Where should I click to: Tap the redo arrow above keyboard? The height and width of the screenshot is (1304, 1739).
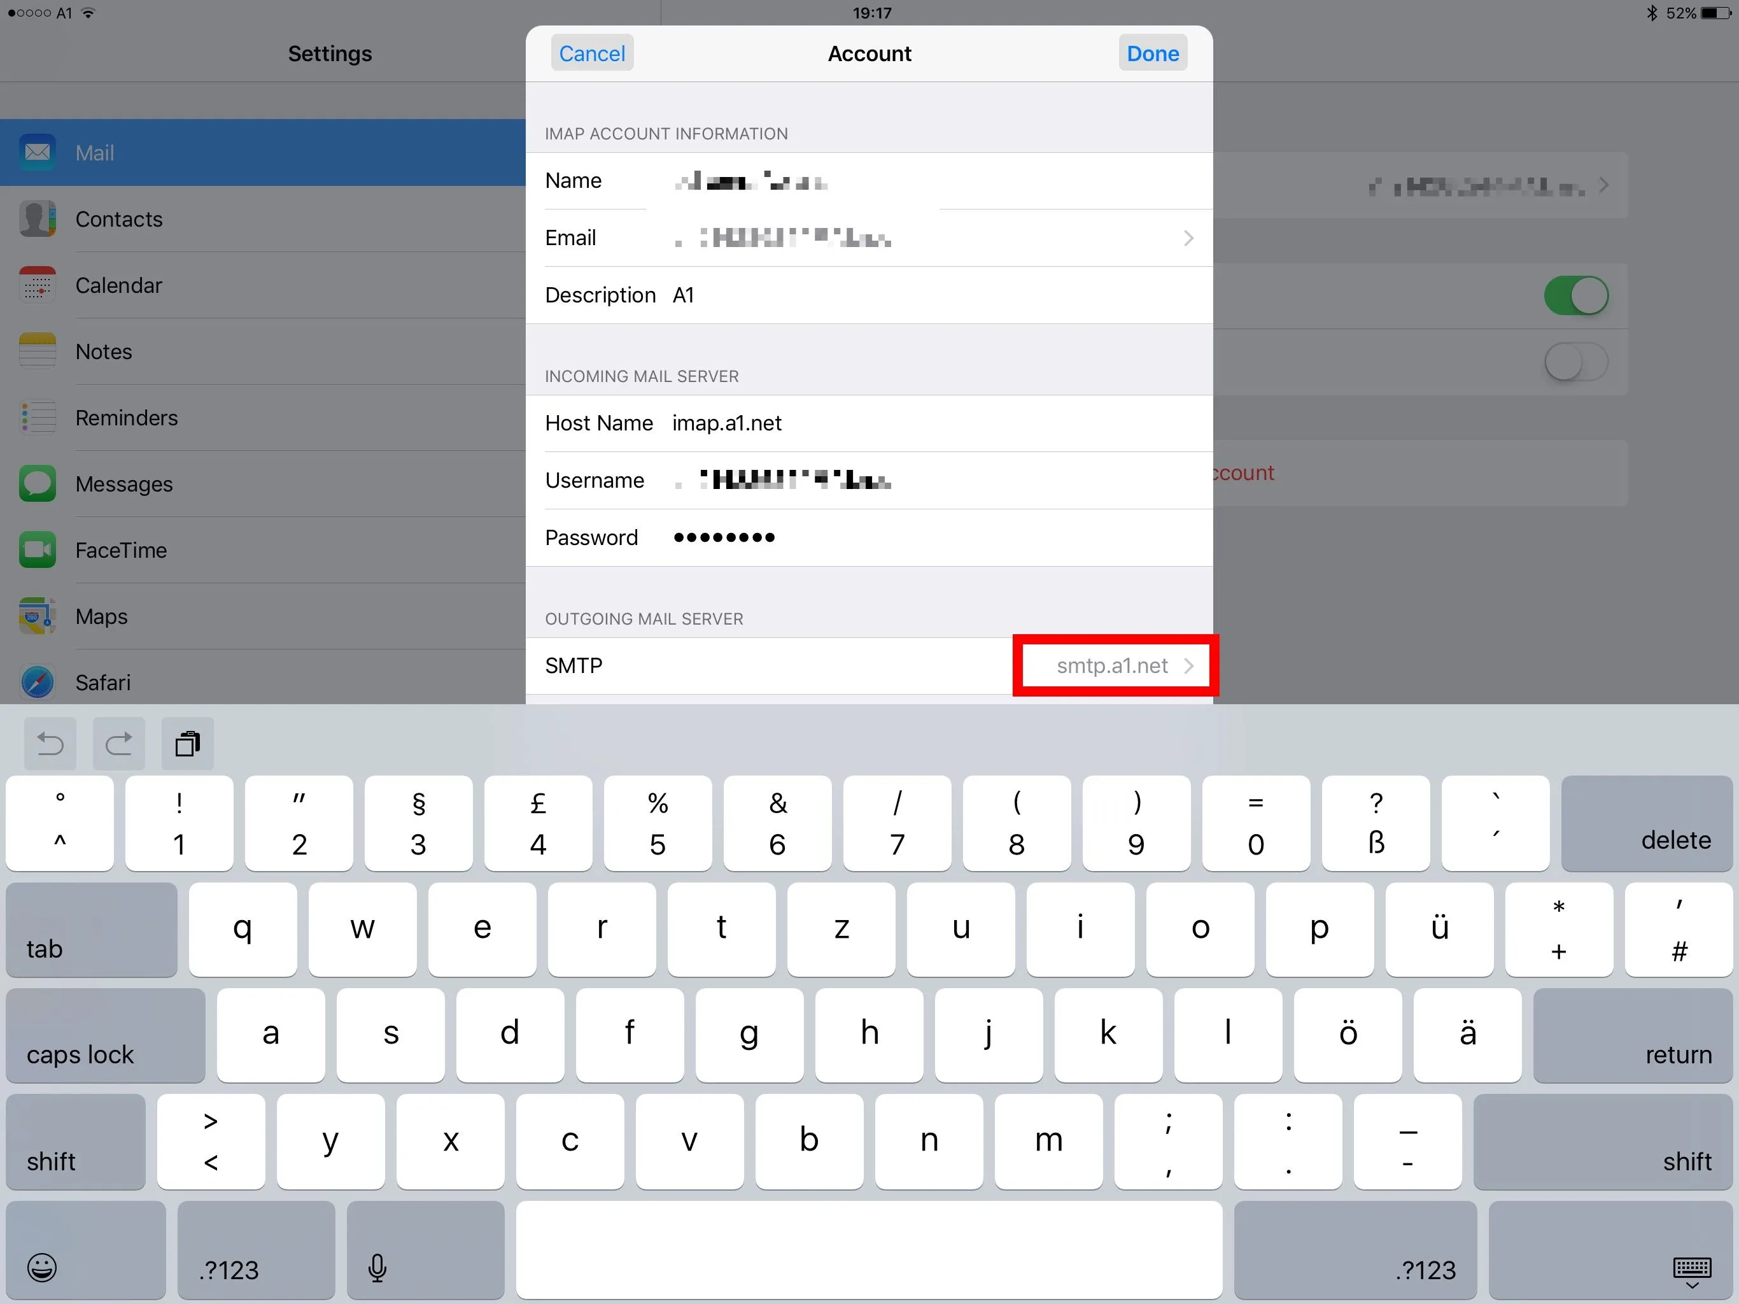(118, 743)
